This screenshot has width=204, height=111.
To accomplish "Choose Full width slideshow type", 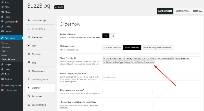I will [112, 47].
